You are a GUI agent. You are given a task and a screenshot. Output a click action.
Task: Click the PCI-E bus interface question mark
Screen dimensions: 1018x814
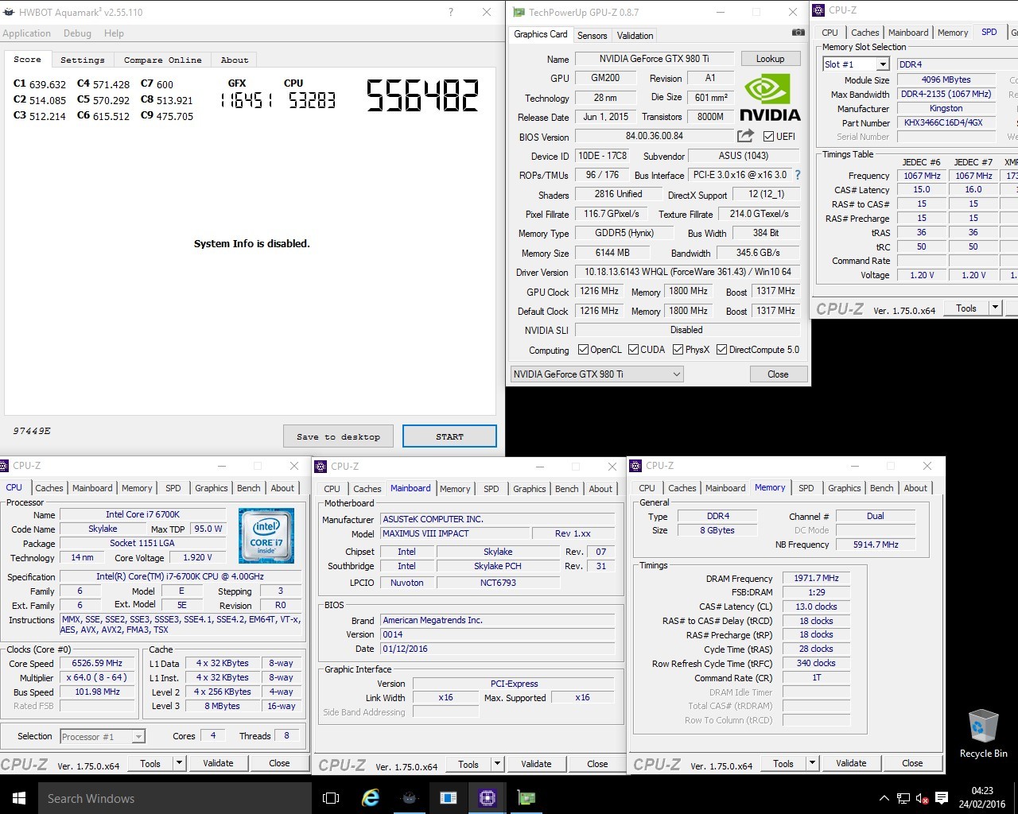pyautogui.click(x=798, y=175)
